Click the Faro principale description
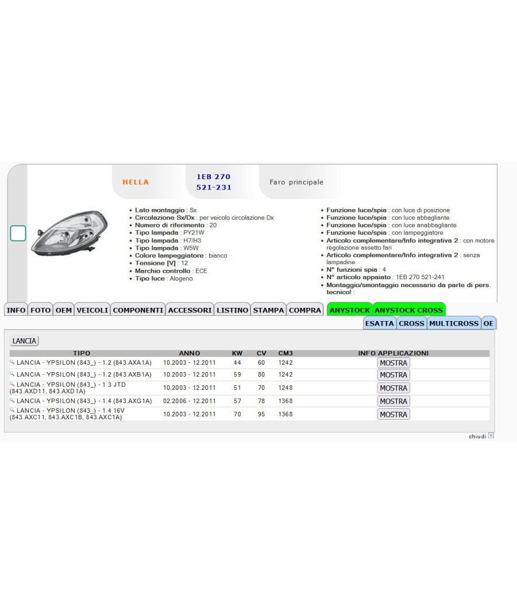Screen dimensions: 517x603 [296, 182]
